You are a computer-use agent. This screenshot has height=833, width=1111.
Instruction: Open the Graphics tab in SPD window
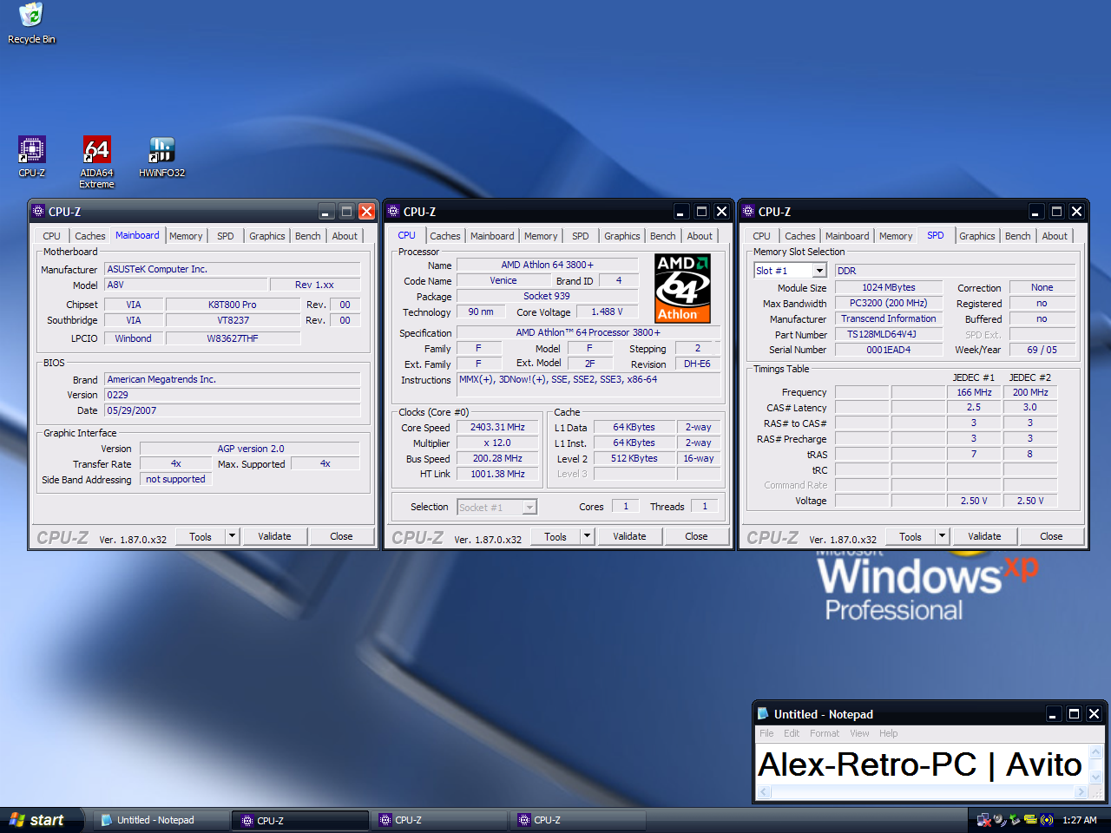pos(976,236)
